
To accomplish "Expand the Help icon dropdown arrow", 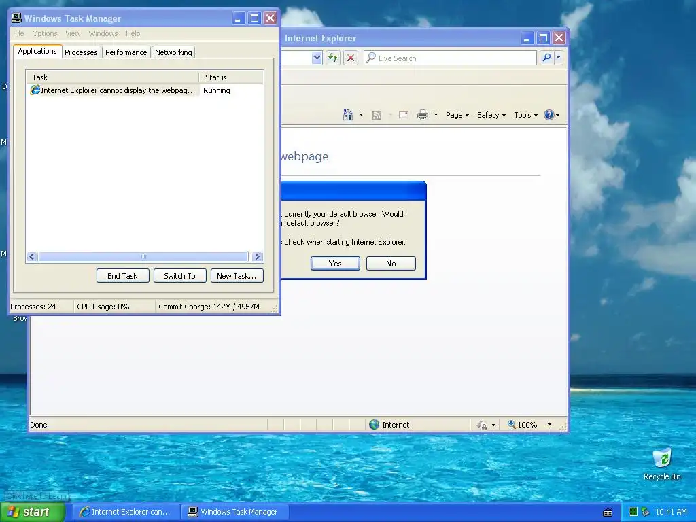I will click(x=557, y=116).
